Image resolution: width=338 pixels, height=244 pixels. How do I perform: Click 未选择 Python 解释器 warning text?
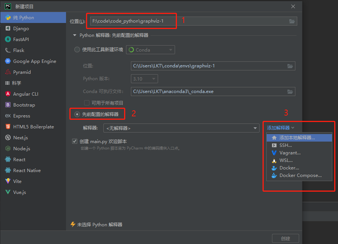[x=100, y=225]
